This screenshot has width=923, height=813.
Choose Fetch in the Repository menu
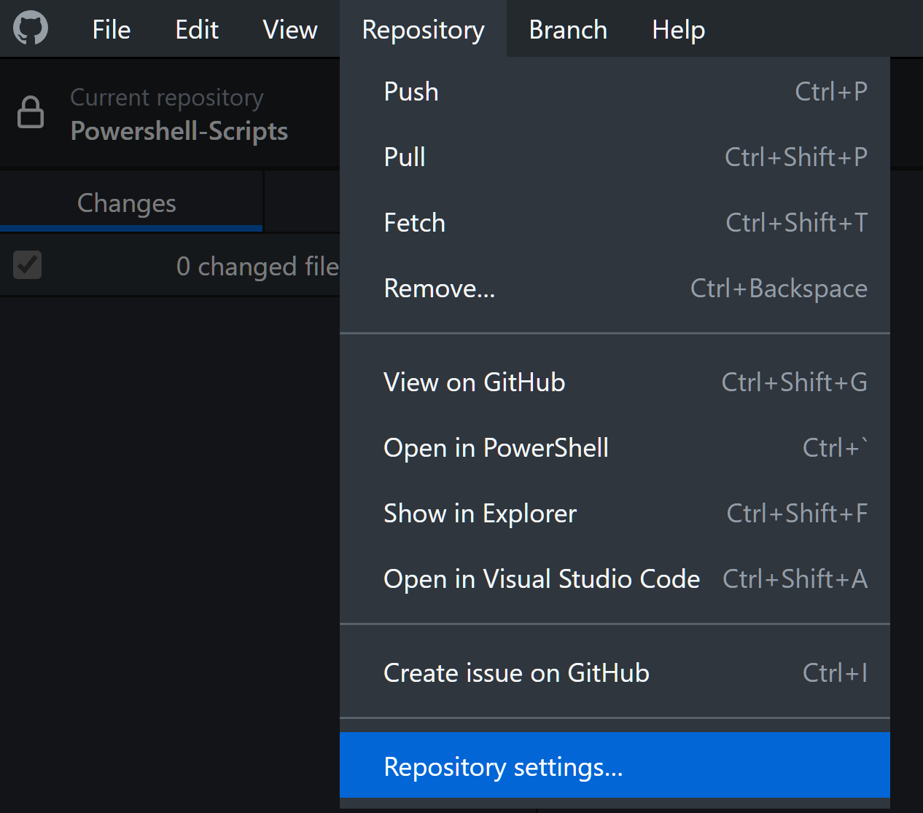pyautogui.click(x=615, y=223)
